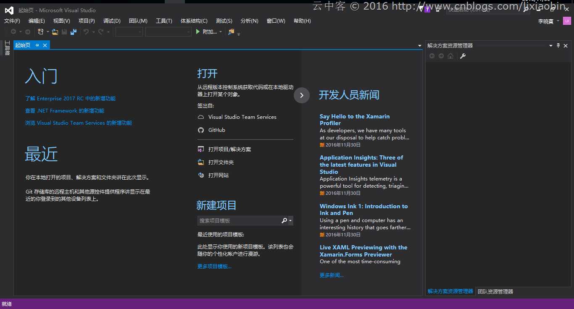The image size is (574, 309).
Task: Open the solution platforms combo box
Action: pyautogui.click(x=168, y=32)
